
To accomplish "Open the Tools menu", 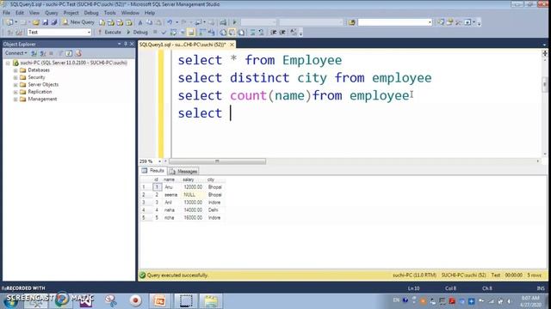I will (x=109, y=13).
